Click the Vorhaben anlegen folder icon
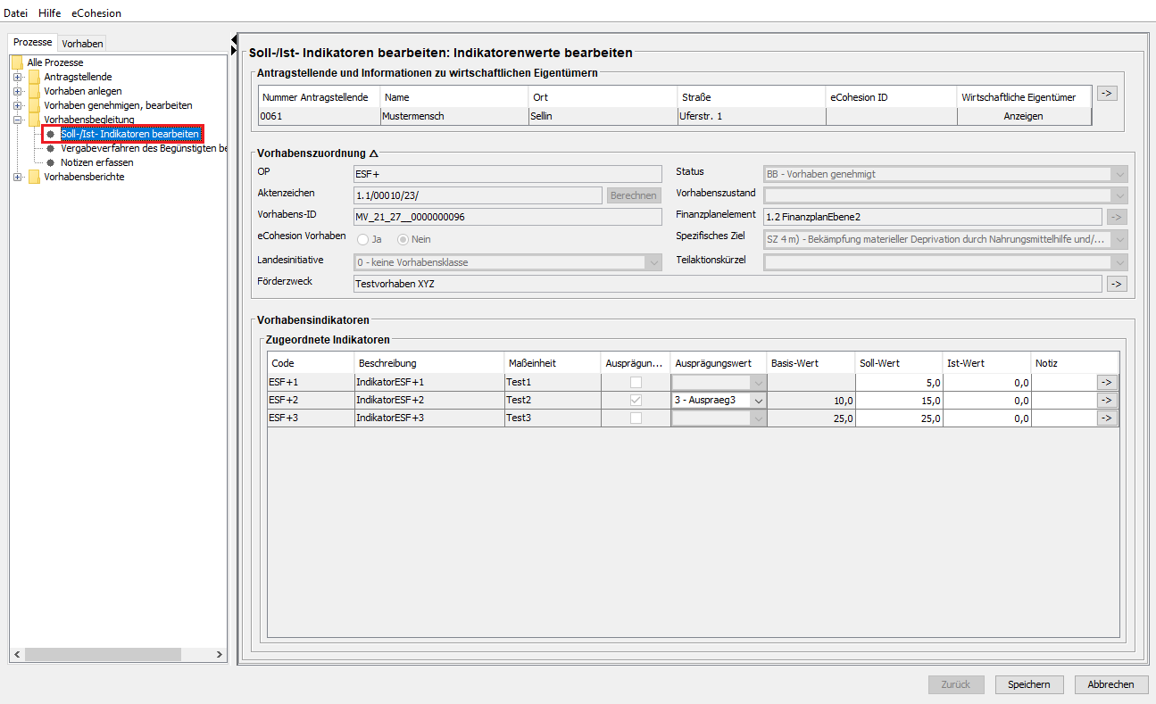The image size is (1156, 704). [34, 91]
